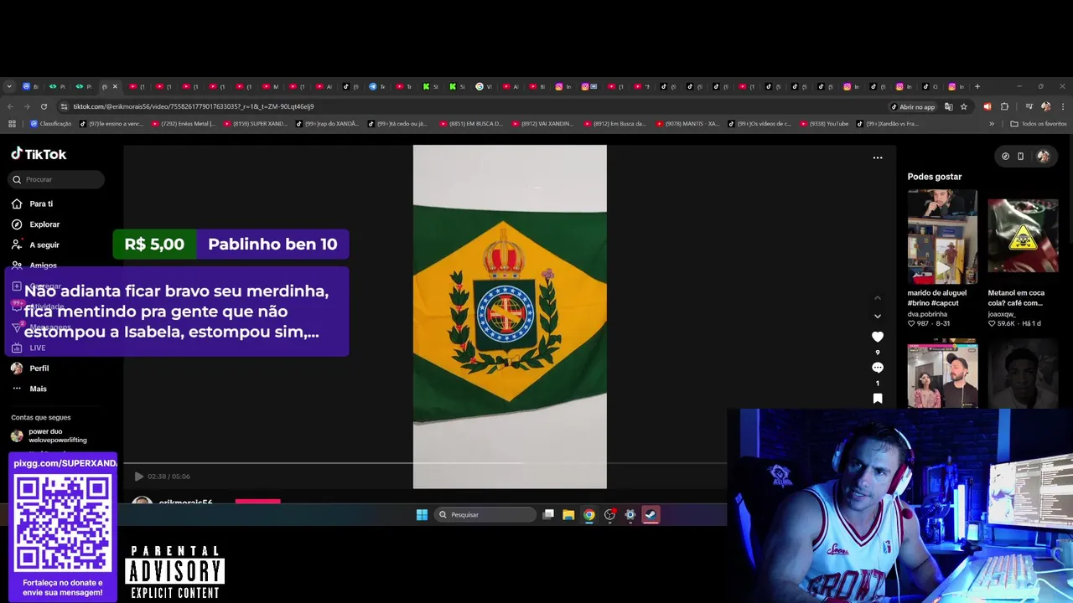Bookmark the page with the star icon
Screen dimensions: 1073x603
point(964,106)
